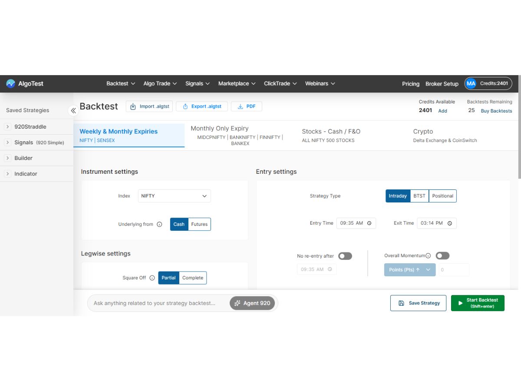Click info icon next to Overall Momentum
Viewport: 521px width, 391px height.
coord(428,256)
